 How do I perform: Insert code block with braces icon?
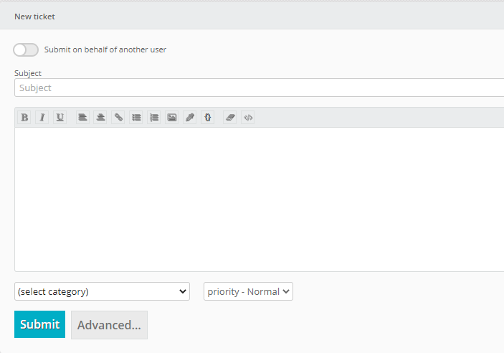point(208,118)
